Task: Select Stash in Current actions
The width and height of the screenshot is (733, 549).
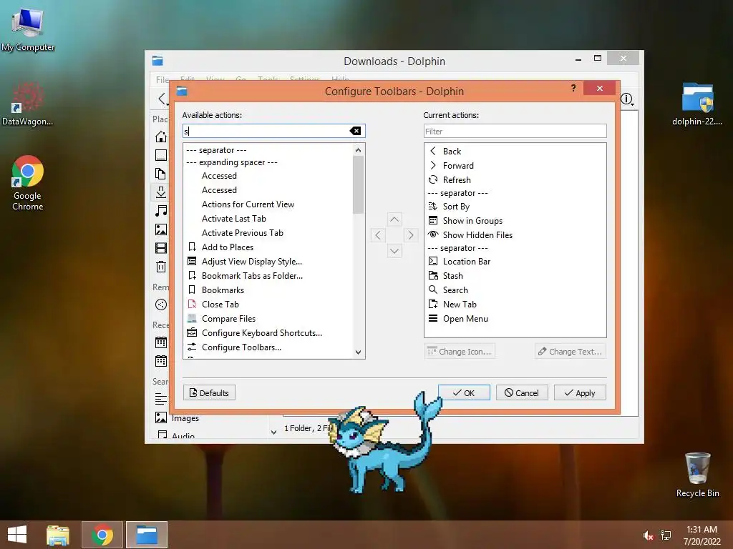Action: point(452,276)
